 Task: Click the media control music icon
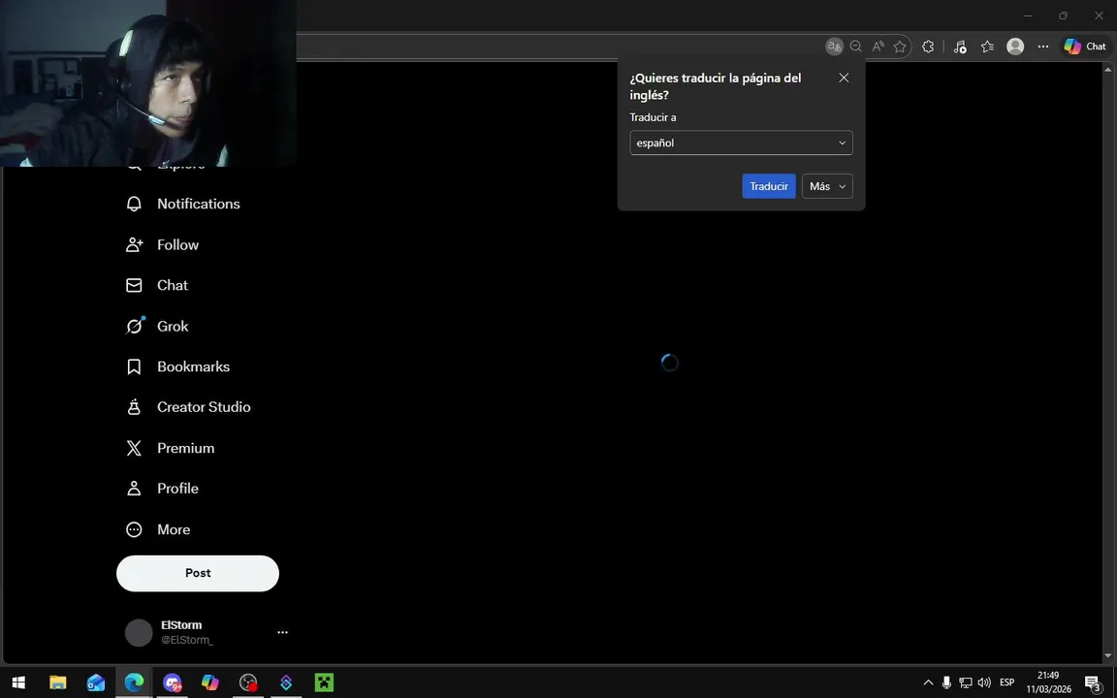[x=960, y=47]
